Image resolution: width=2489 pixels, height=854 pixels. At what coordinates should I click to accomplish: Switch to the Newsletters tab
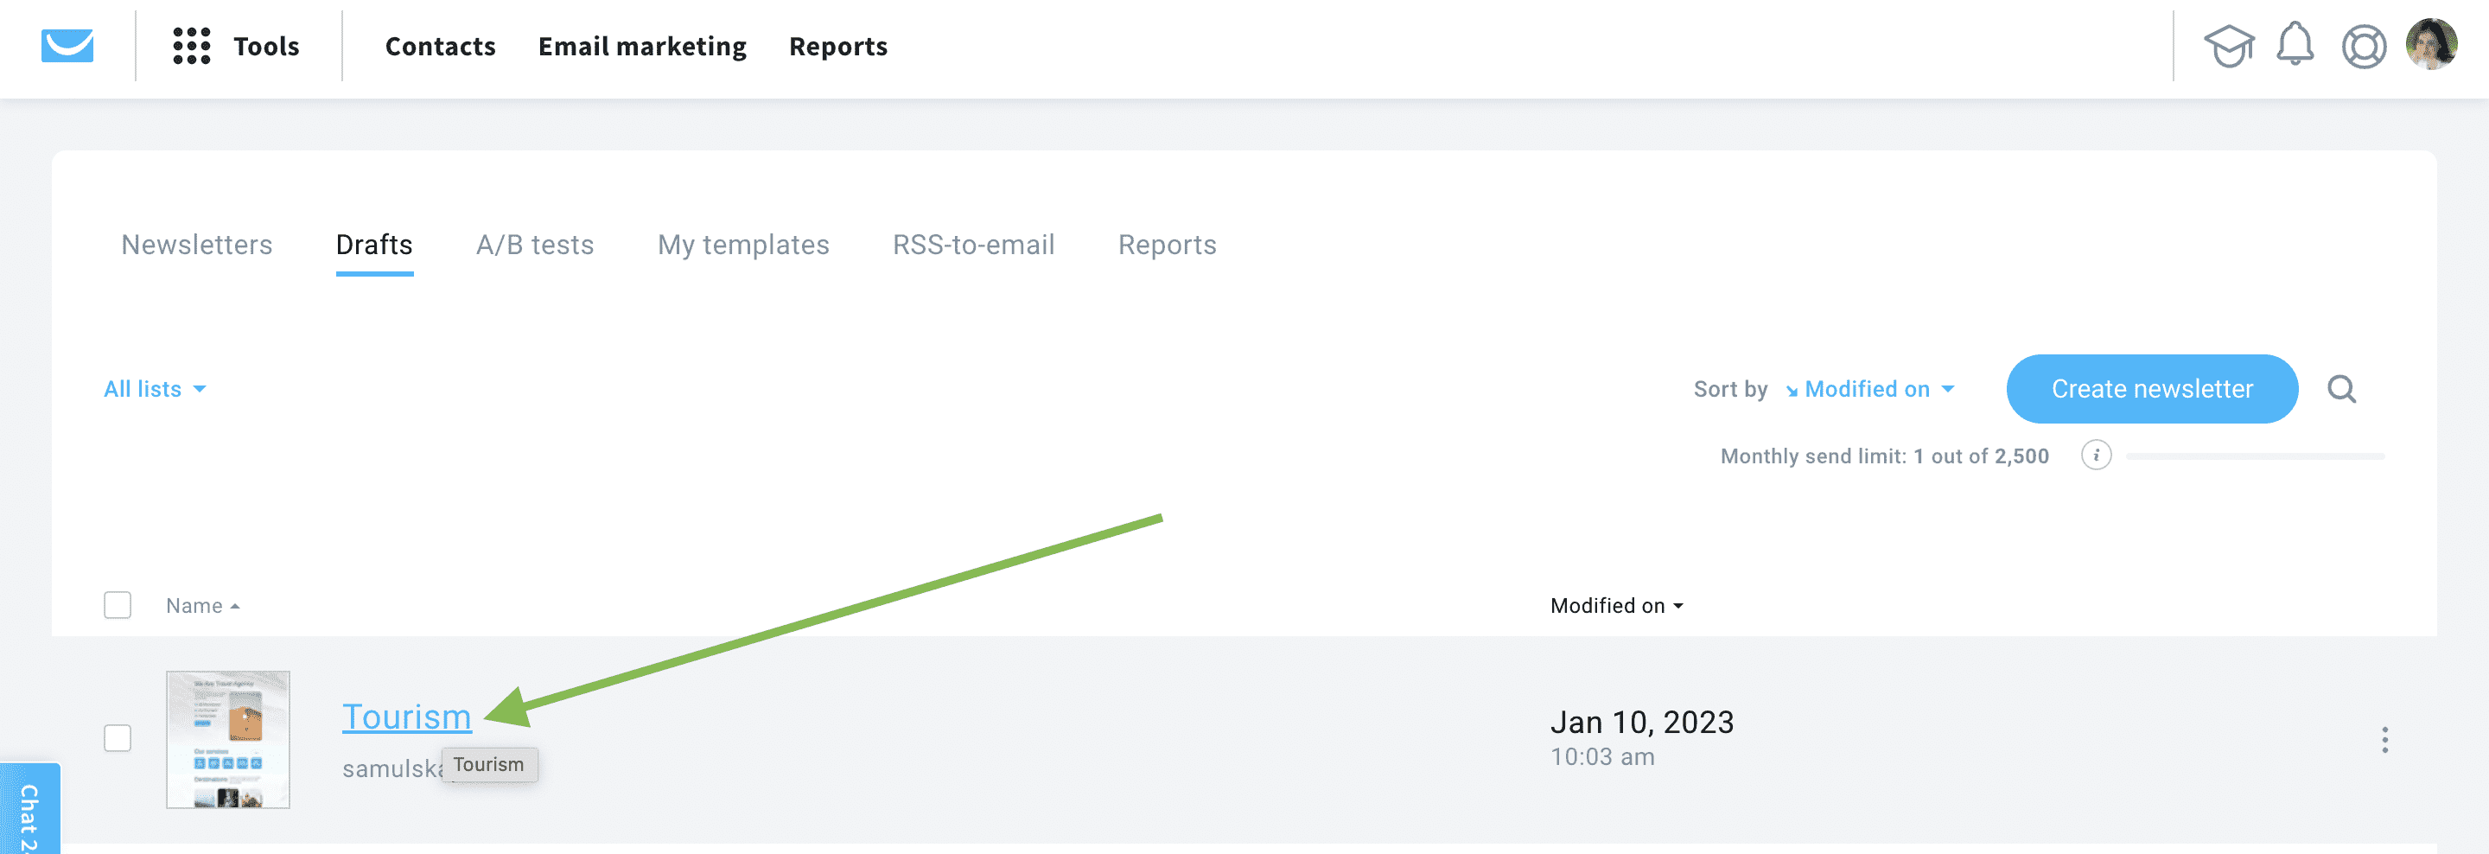[x=196, y=245]
